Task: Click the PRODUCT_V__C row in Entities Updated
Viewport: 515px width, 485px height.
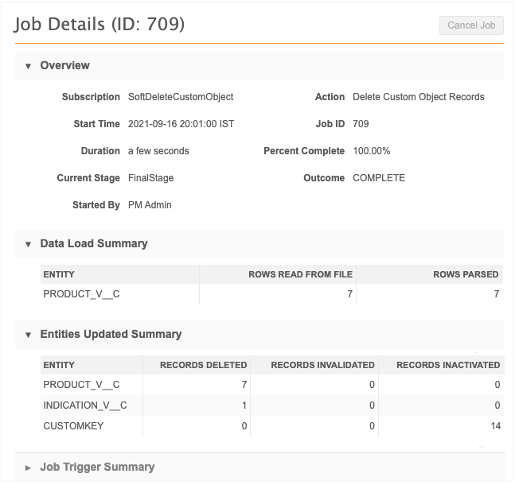Action: tap(82, 385)
